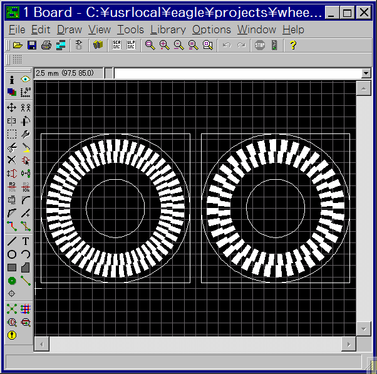Screen dimensions: 377x374
Task: Open the Library menu
Action: (168, 29)
